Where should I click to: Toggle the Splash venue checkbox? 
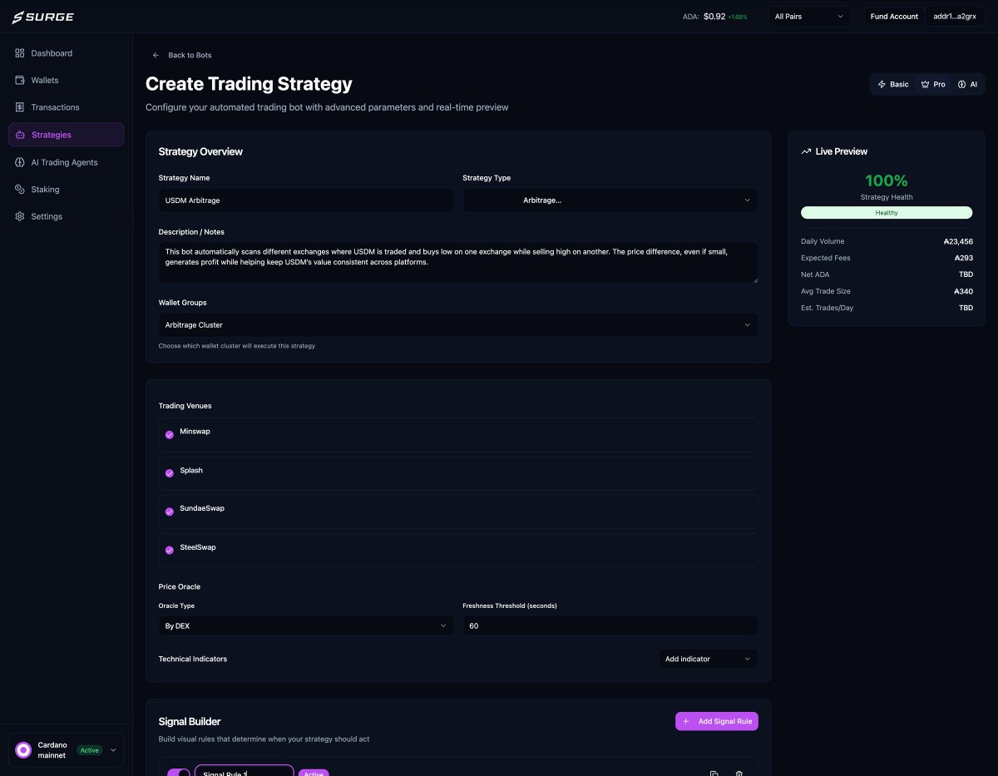170,473
